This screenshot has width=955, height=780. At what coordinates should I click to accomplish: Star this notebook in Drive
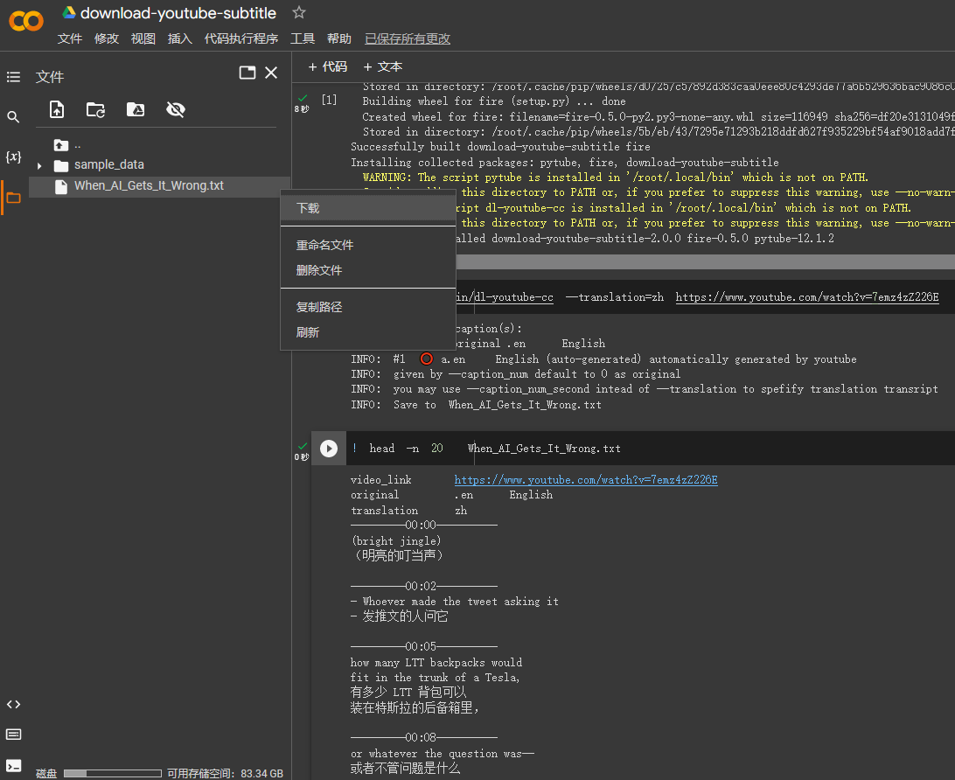pos(298,13)
